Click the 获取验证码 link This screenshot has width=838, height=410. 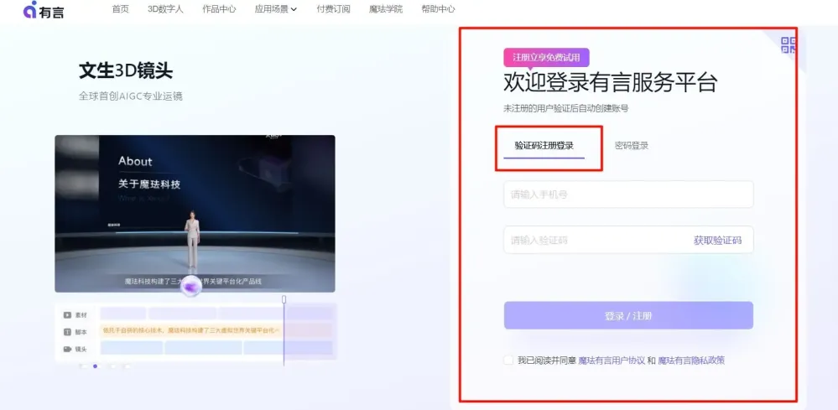pos(717,241)
